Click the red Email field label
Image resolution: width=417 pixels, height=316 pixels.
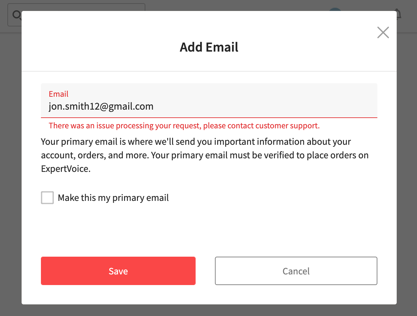click(59, 94)
